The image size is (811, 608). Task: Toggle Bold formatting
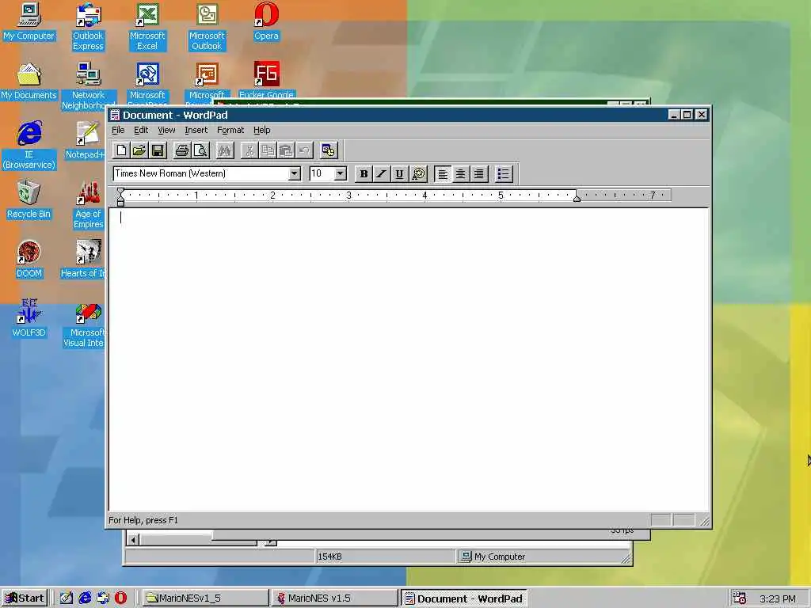[364, 173]
